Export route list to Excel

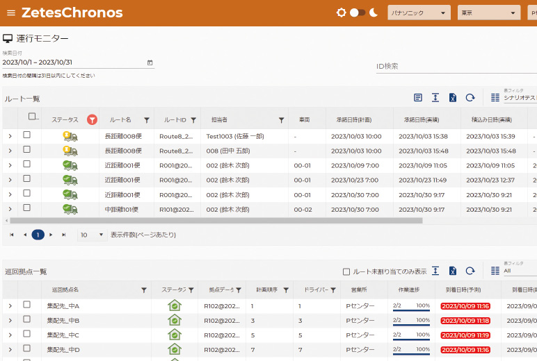[x=453, y=98]
